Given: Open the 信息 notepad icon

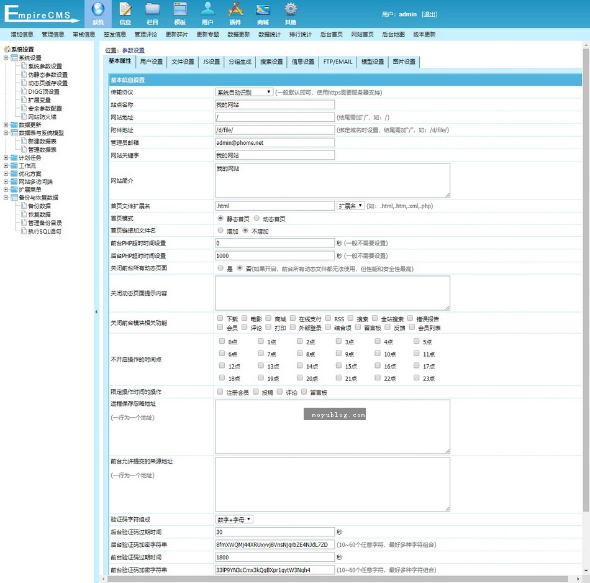Looking at the screenshot, I should click(125, 9).
